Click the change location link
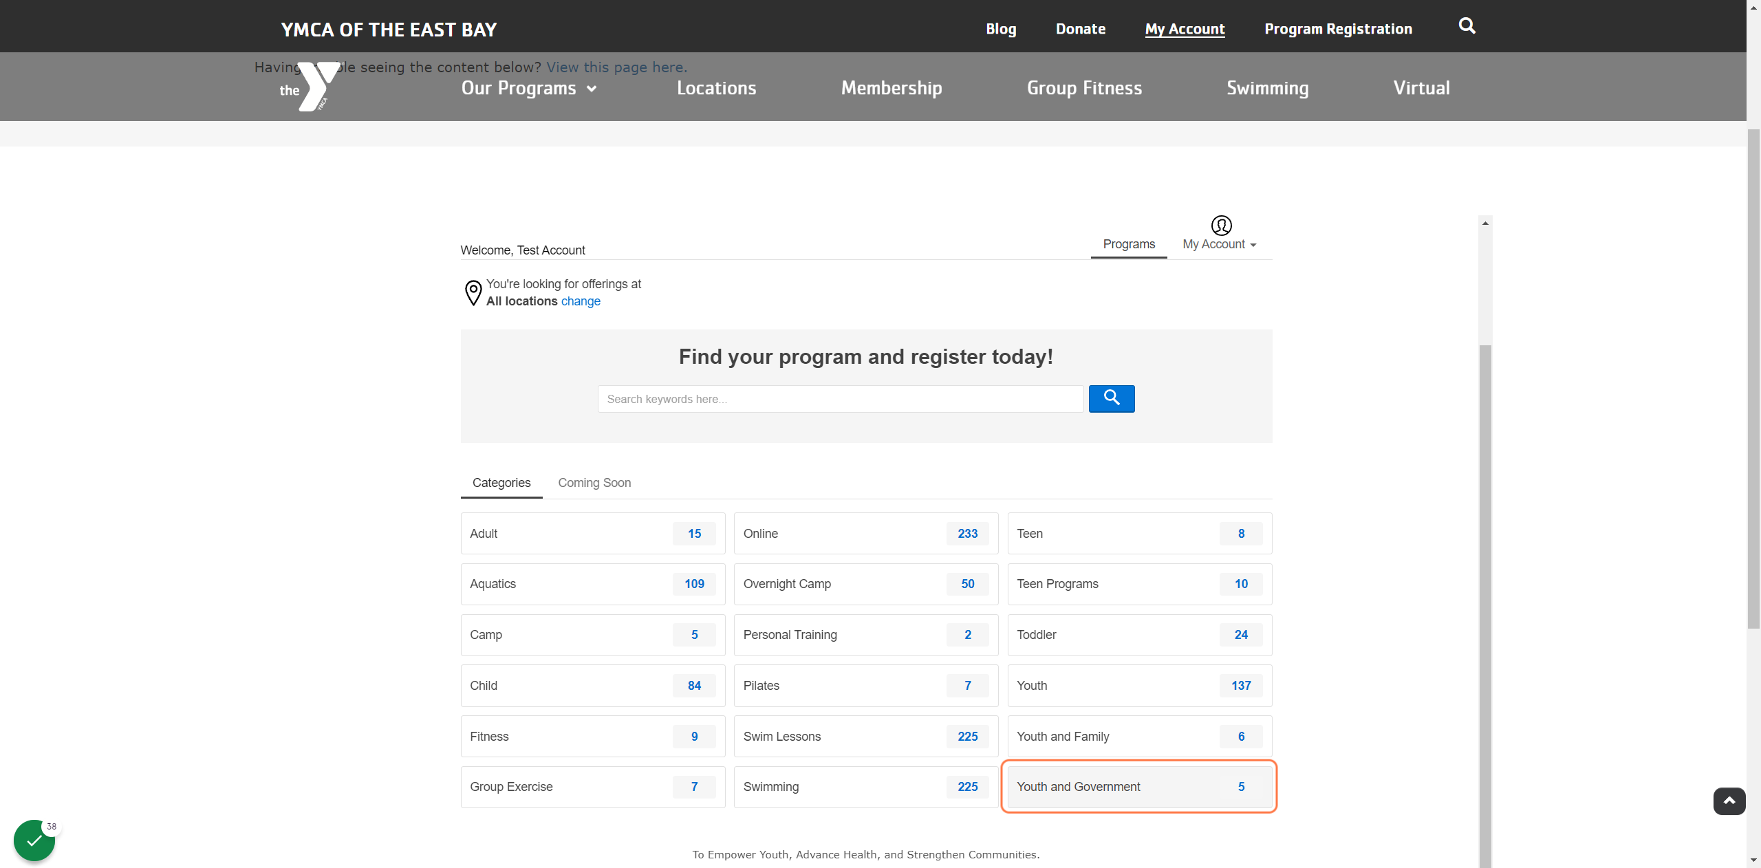This screenshot has width=1761, height=868. [581, 301]
